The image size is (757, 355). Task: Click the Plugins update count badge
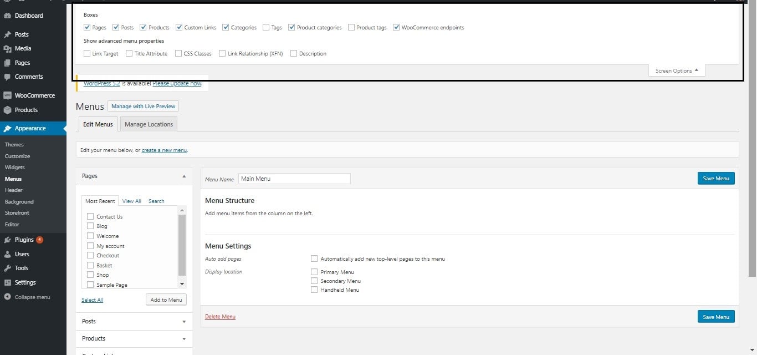pyautogui.click(x=39, y=240)
